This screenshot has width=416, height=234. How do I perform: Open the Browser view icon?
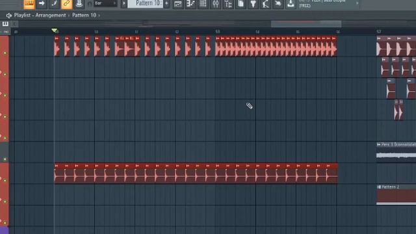click(x=228, y=4)
